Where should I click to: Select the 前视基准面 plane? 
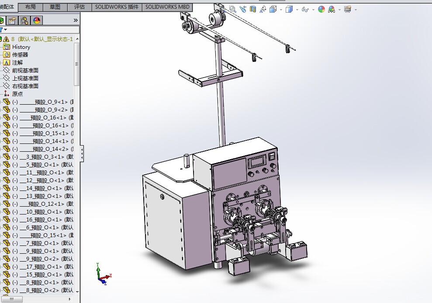tap(25, 70)
